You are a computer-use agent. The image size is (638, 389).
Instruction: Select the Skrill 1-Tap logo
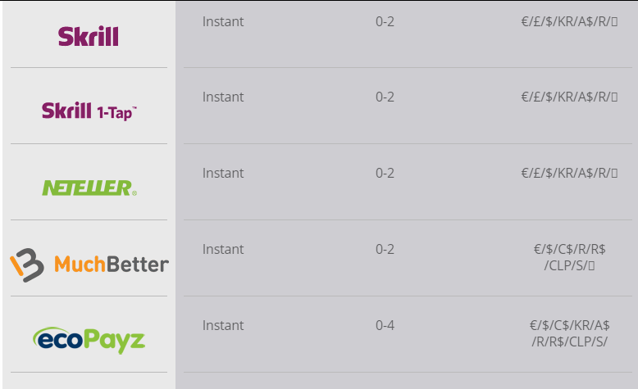point(89,111)
